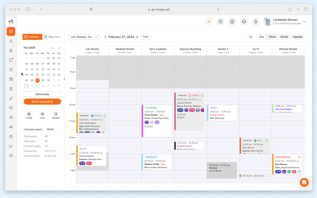This screenshot has width=317, height=198.
Task: Click alert icon on Amy Brown unconfirmed appointment
Action: (x=299, y=157)
